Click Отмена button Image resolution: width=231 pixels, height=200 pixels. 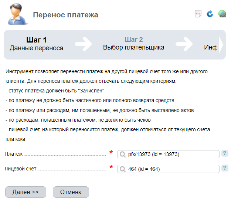click(71, 192)
